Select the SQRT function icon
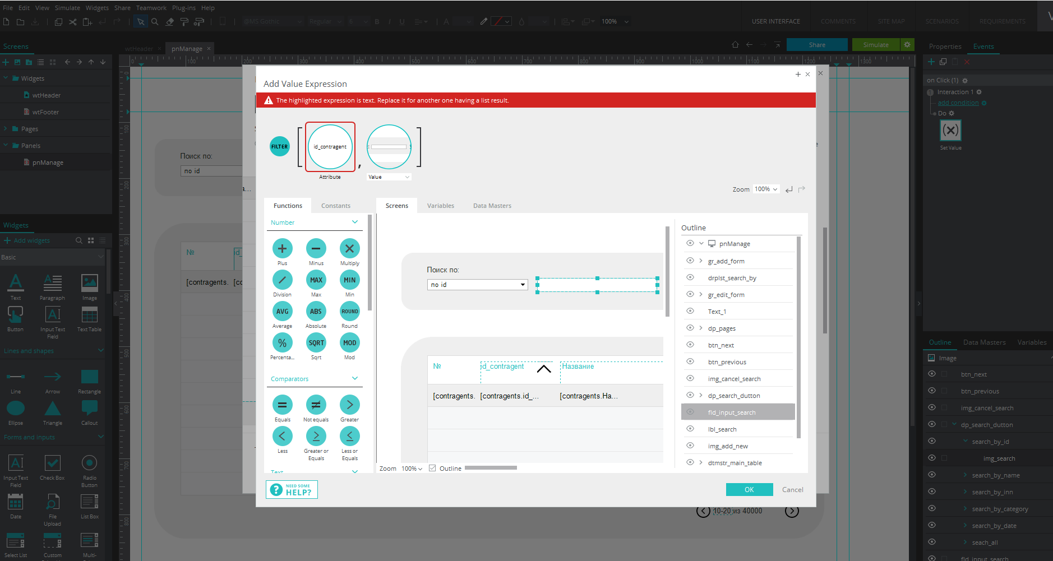The image size is (1053, 561). tap(316, 342)
